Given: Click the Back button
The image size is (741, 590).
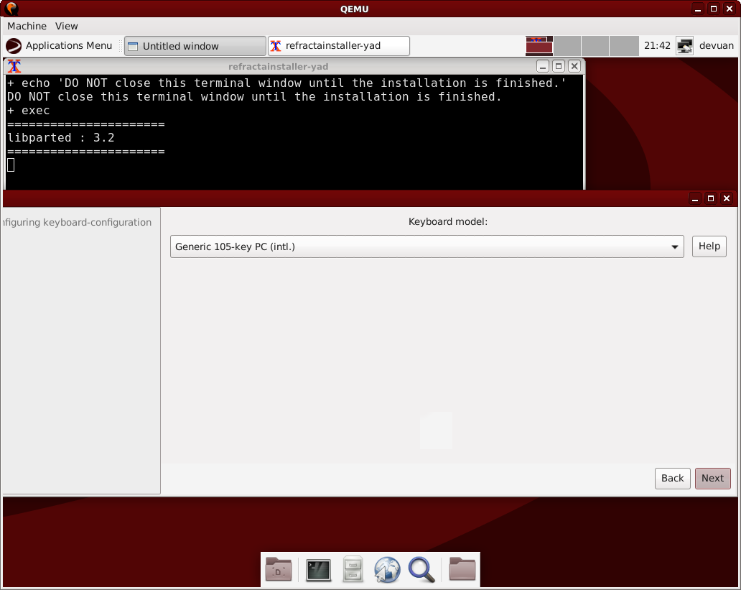Looking at the screenshot, I should tap(672, 478).
